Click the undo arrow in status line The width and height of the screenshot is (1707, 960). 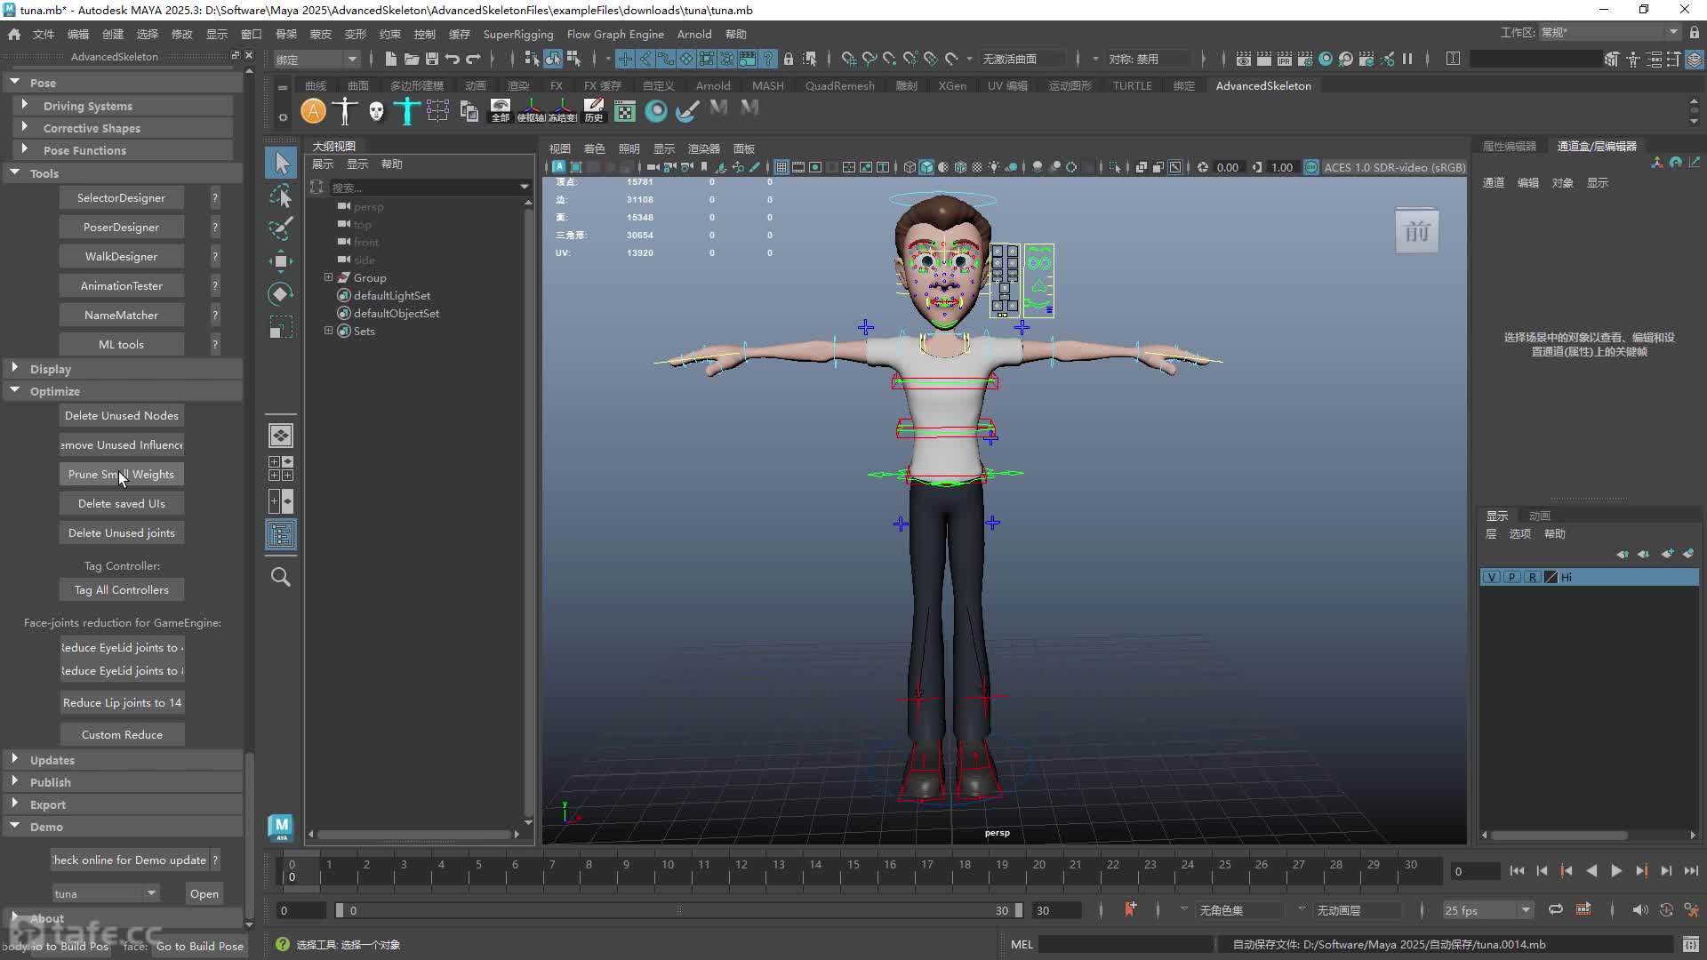point(453,59)
